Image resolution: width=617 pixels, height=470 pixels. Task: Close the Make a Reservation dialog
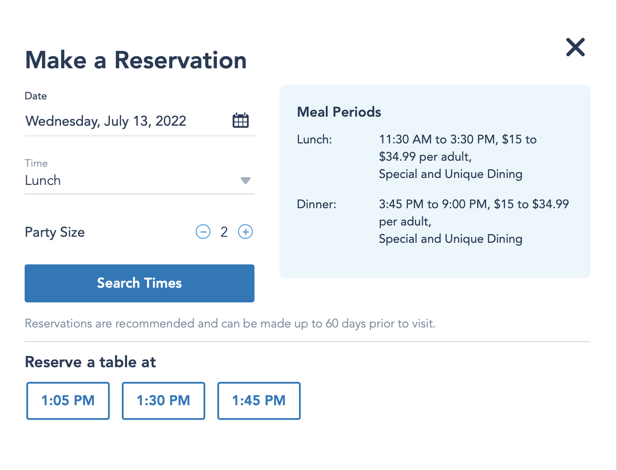click(x=575, y=47)
